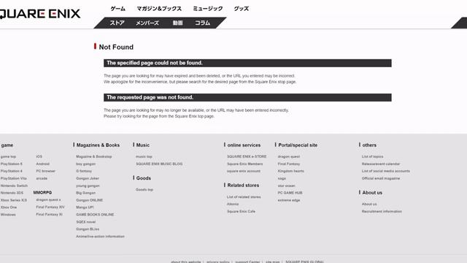Open the List of related stores link
467x263 pixels.
click(x=244, y=197)
